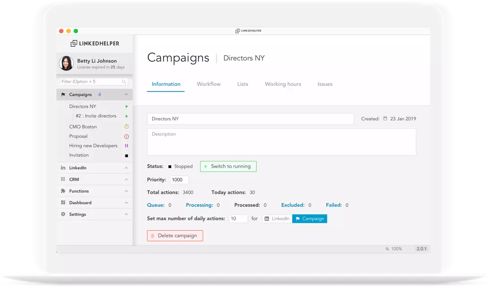488x287 pixels.
Task: Click the error icon beside Proposal campaign
Action: [x=127, y=136]
